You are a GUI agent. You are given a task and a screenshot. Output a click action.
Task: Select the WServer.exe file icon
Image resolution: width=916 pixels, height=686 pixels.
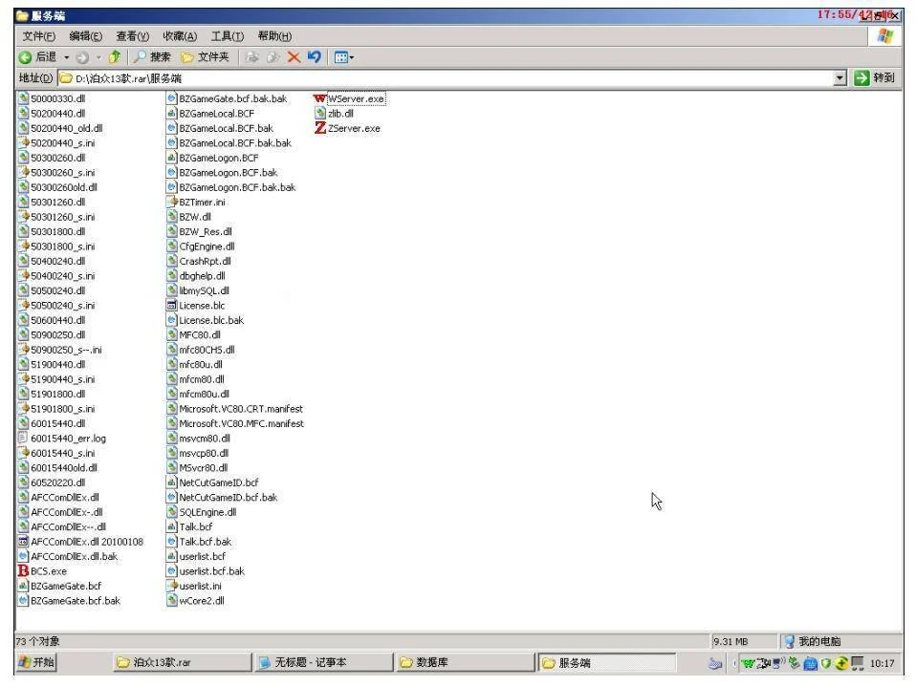click(319, 98)
